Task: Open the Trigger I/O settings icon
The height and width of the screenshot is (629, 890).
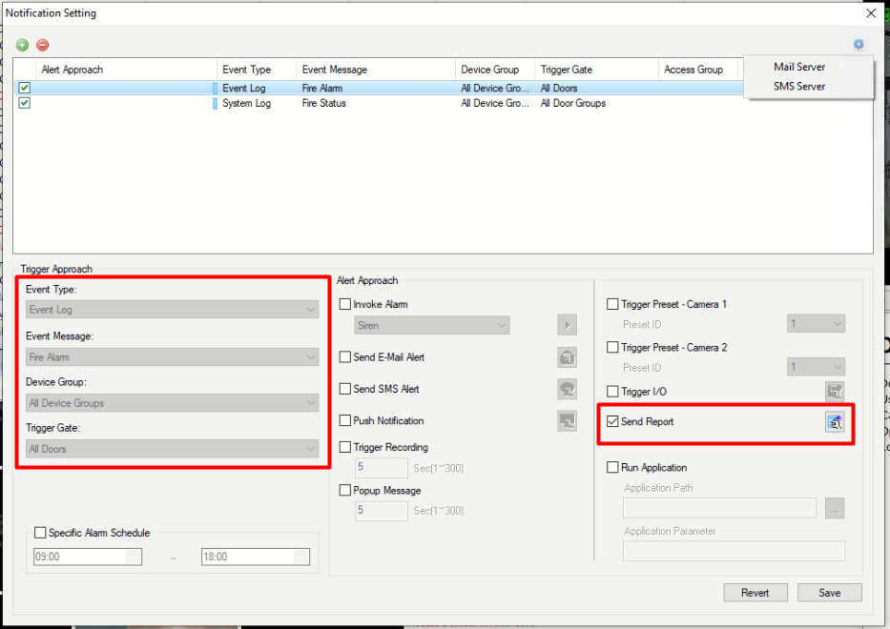Action: point(835,392)
